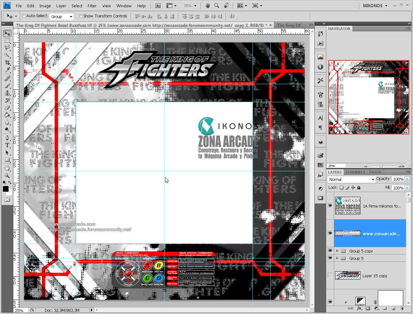Screen dimensions: 413x314
Task: Open the History panel icon
Action: coord(320,34)
